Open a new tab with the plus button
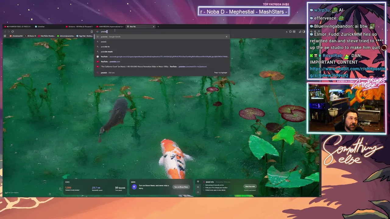 pyautogui.click(x=158, y=26)
